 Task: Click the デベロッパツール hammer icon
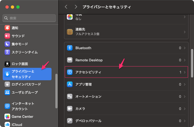70,121
